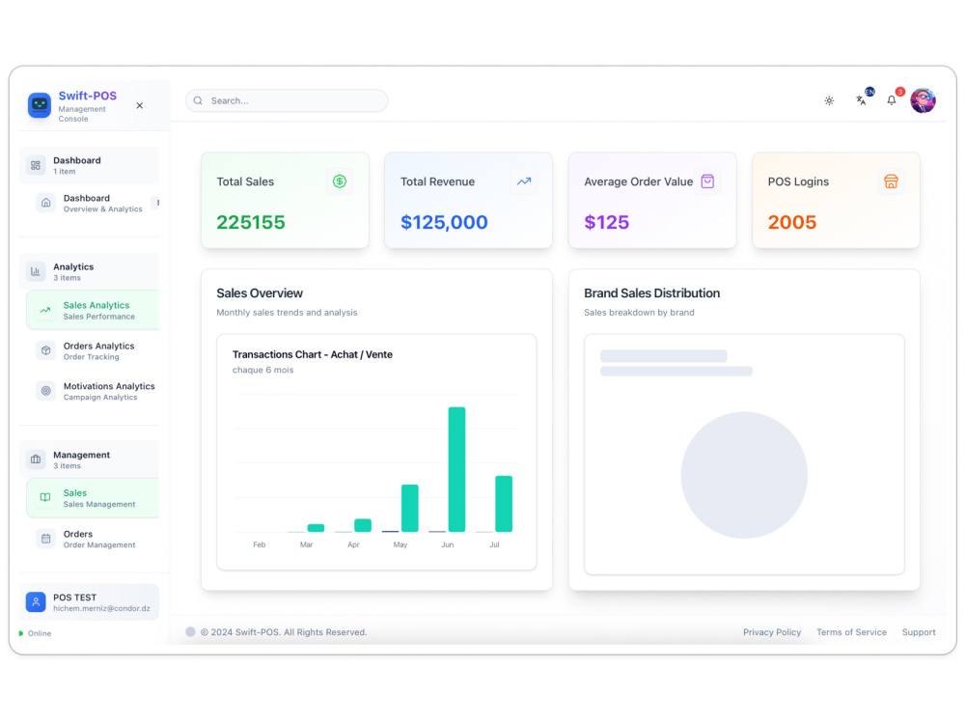
Task: Open notifications bell icon
Action: [x=891, y=99]
